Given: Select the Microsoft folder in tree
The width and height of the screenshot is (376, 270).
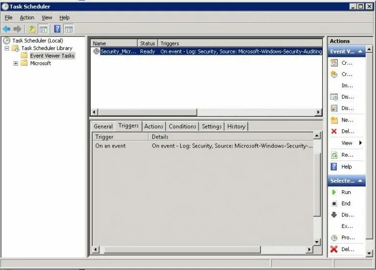Looking at the screenshot, I should pyautogui.click(x=41, y=63).
